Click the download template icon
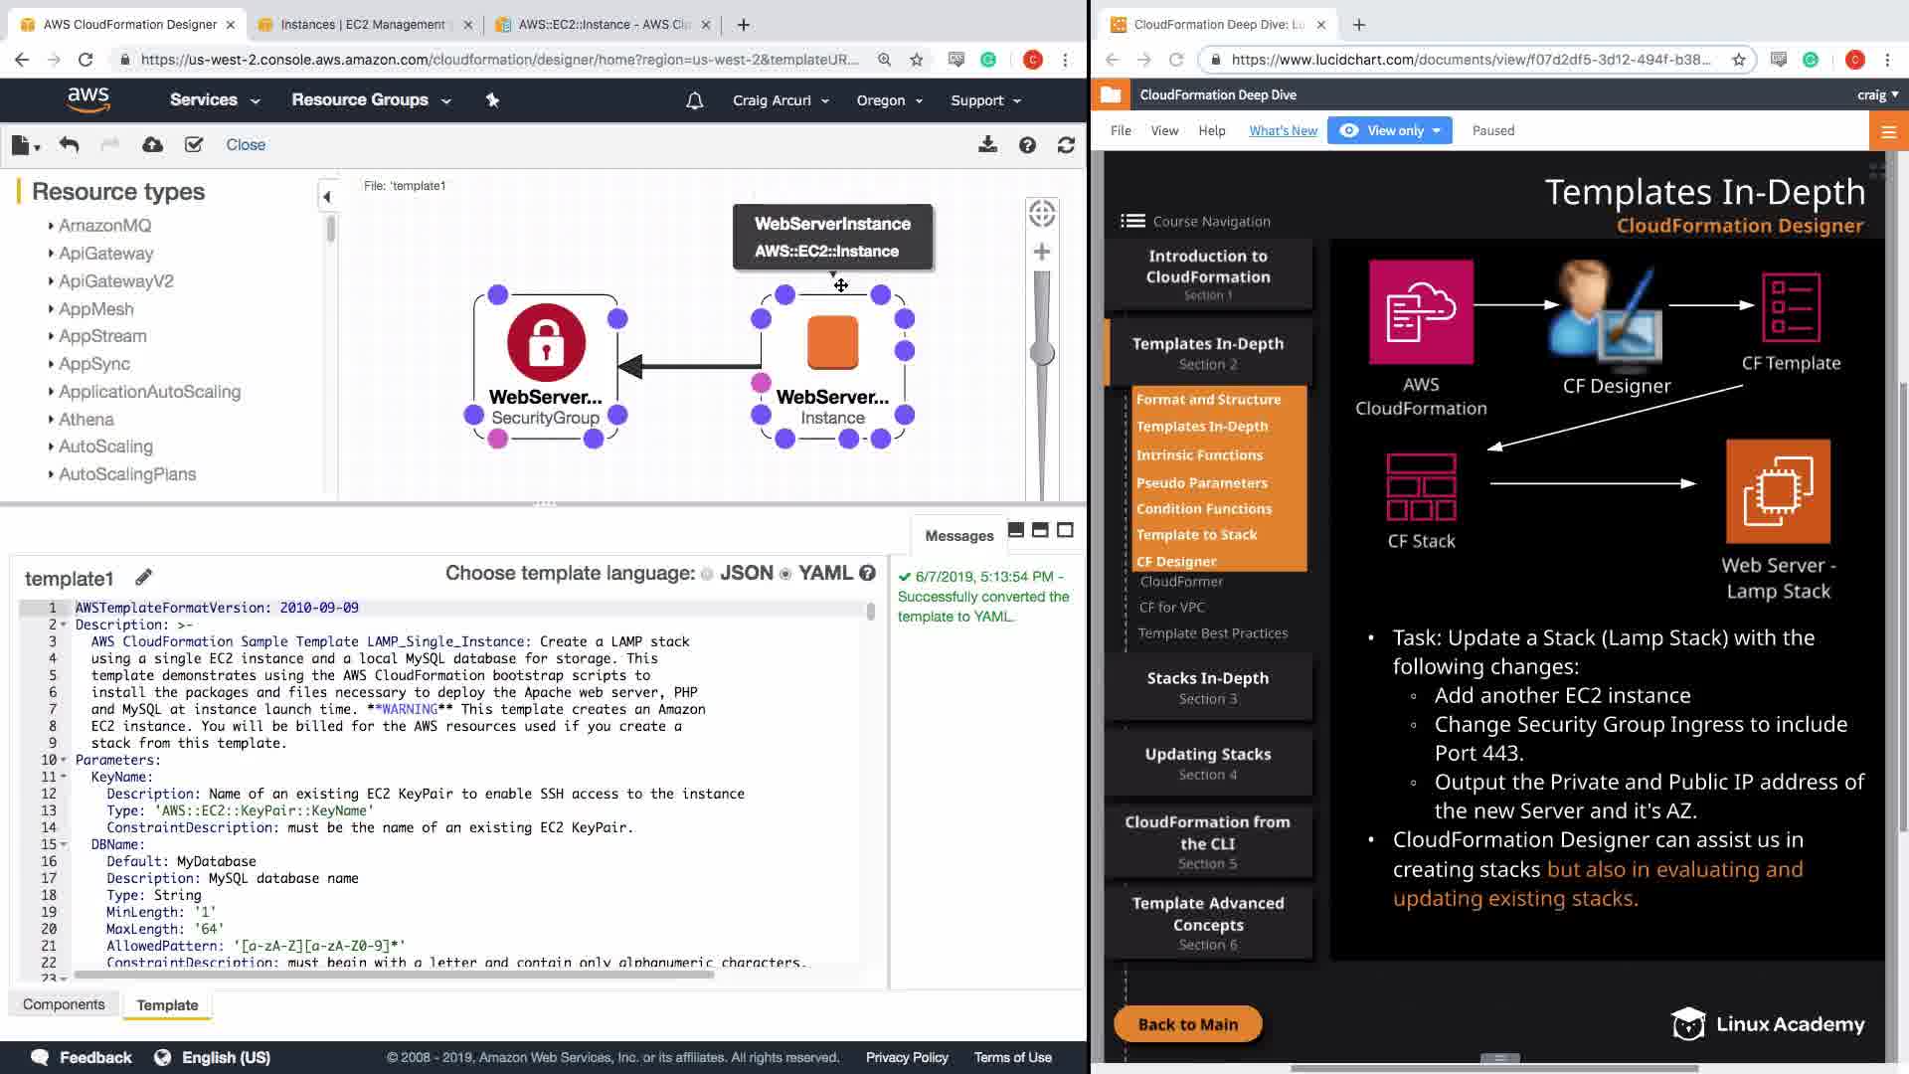The image size is (1909, 1074). click(987, 145)
